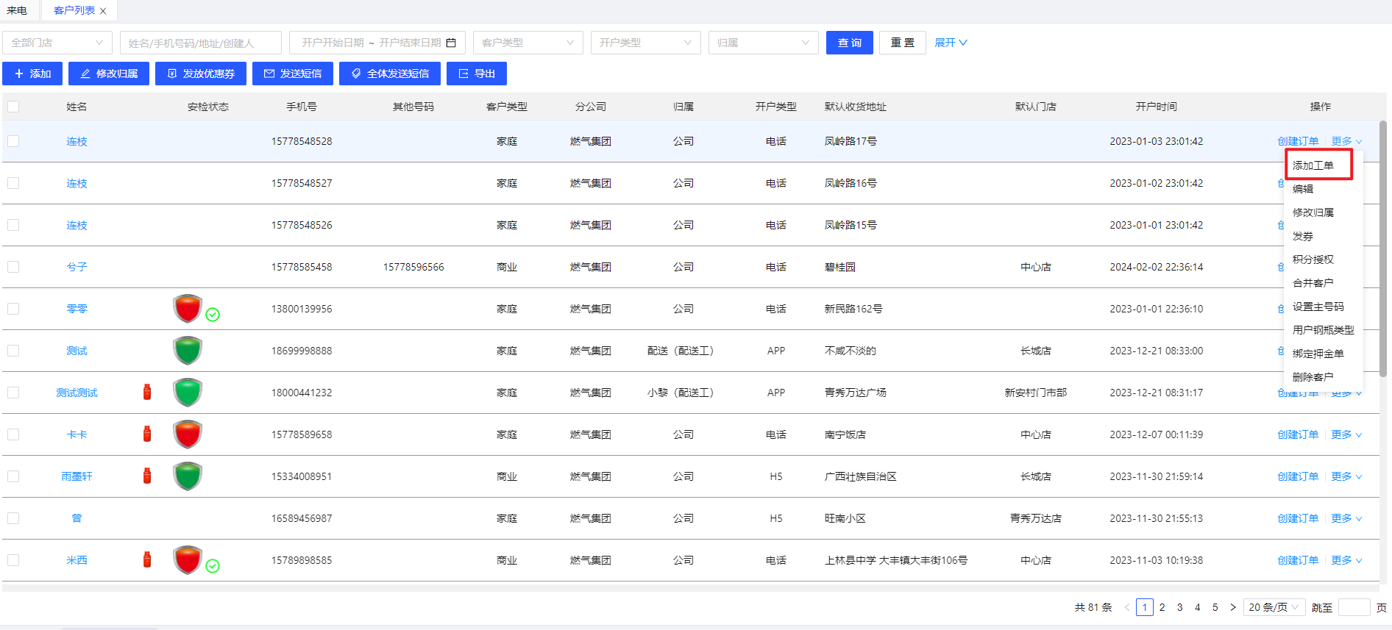Click the green shield icon in 测试测试 row
1392x630 pixels.
click(x=188, y=392)
